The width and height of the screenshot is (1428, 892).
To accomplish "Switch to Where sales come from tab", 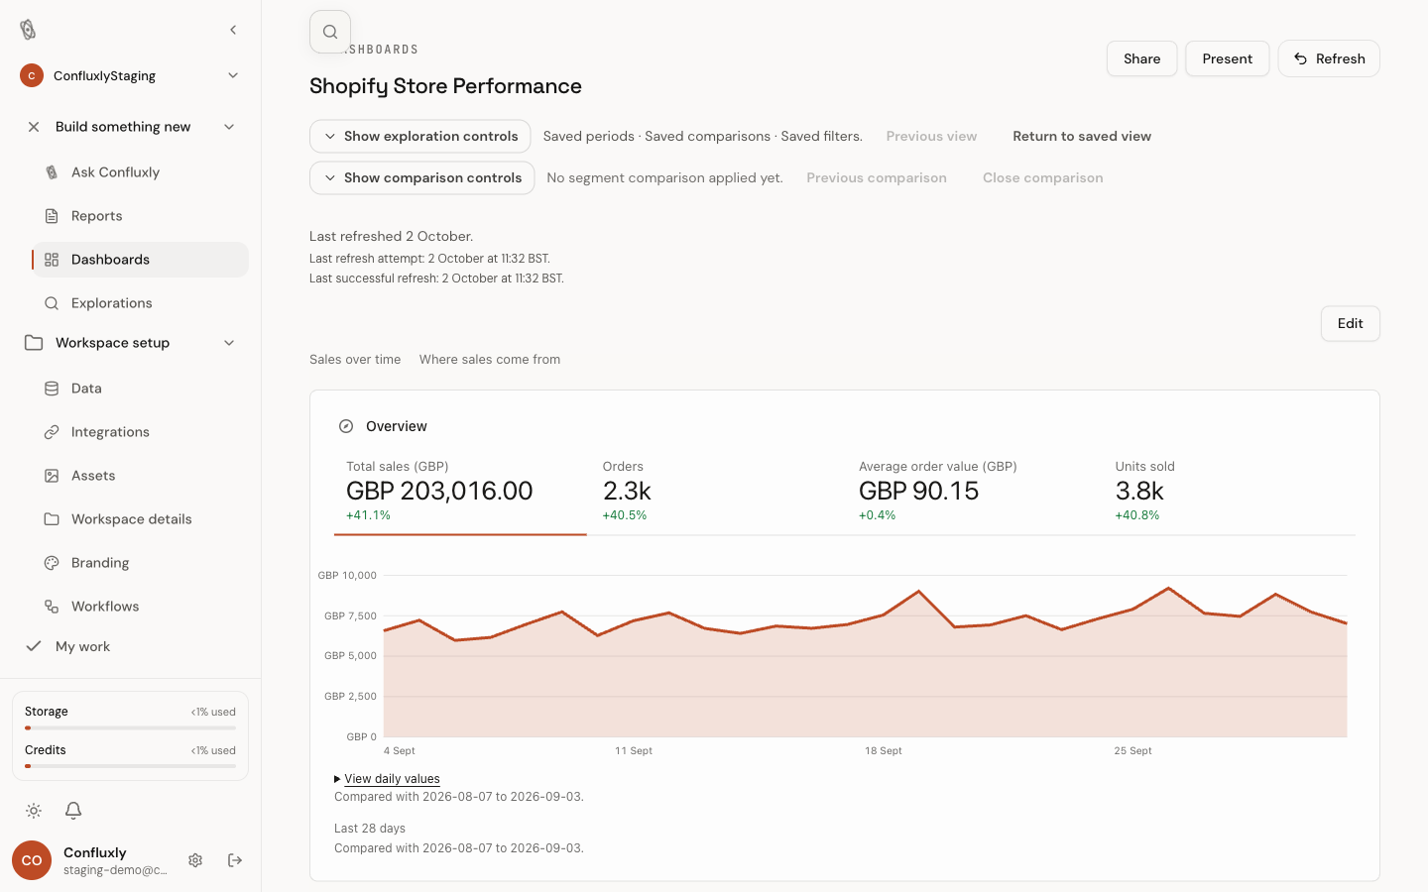I will click(490, 360).
